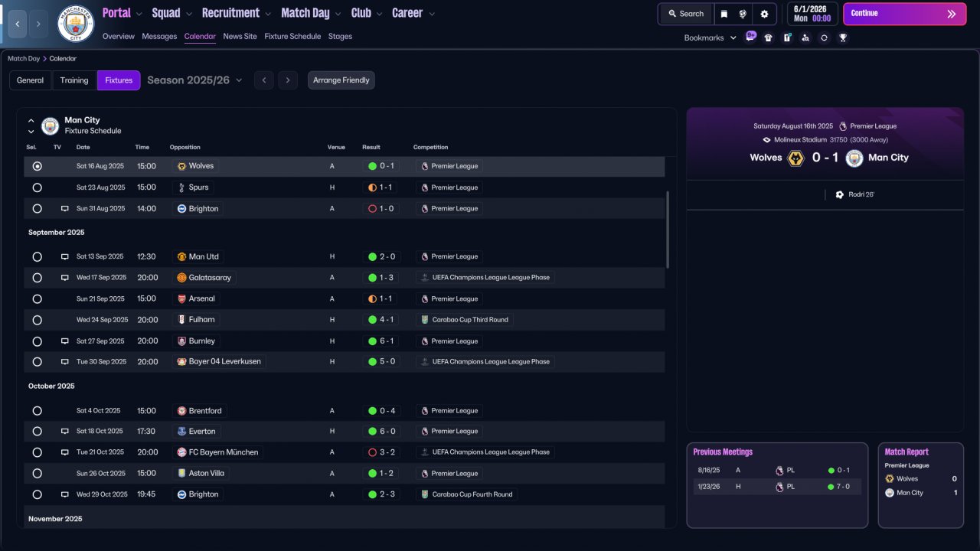Click the goal ball icon beside Rodri 26'
Viewport: 980px width, 551px height.
click(840, 195)
